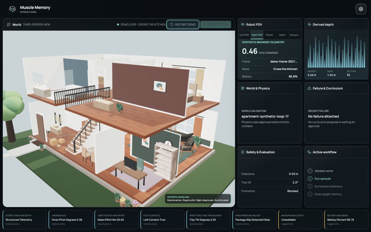The height and width of the screenshot is (232, 371).
Task: Click the apartment-synthetic-loop-17 world name
Action: 265,117
